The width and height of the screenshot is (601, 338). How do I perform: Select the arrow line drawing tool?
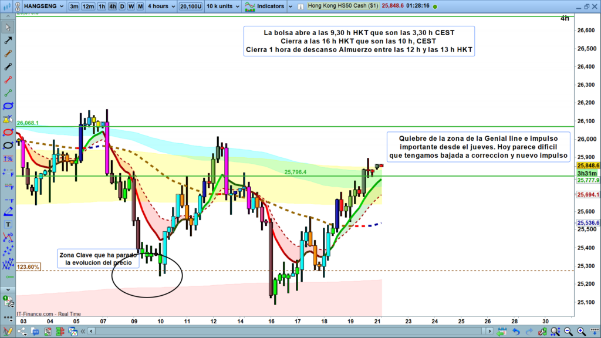coord(8,41)
